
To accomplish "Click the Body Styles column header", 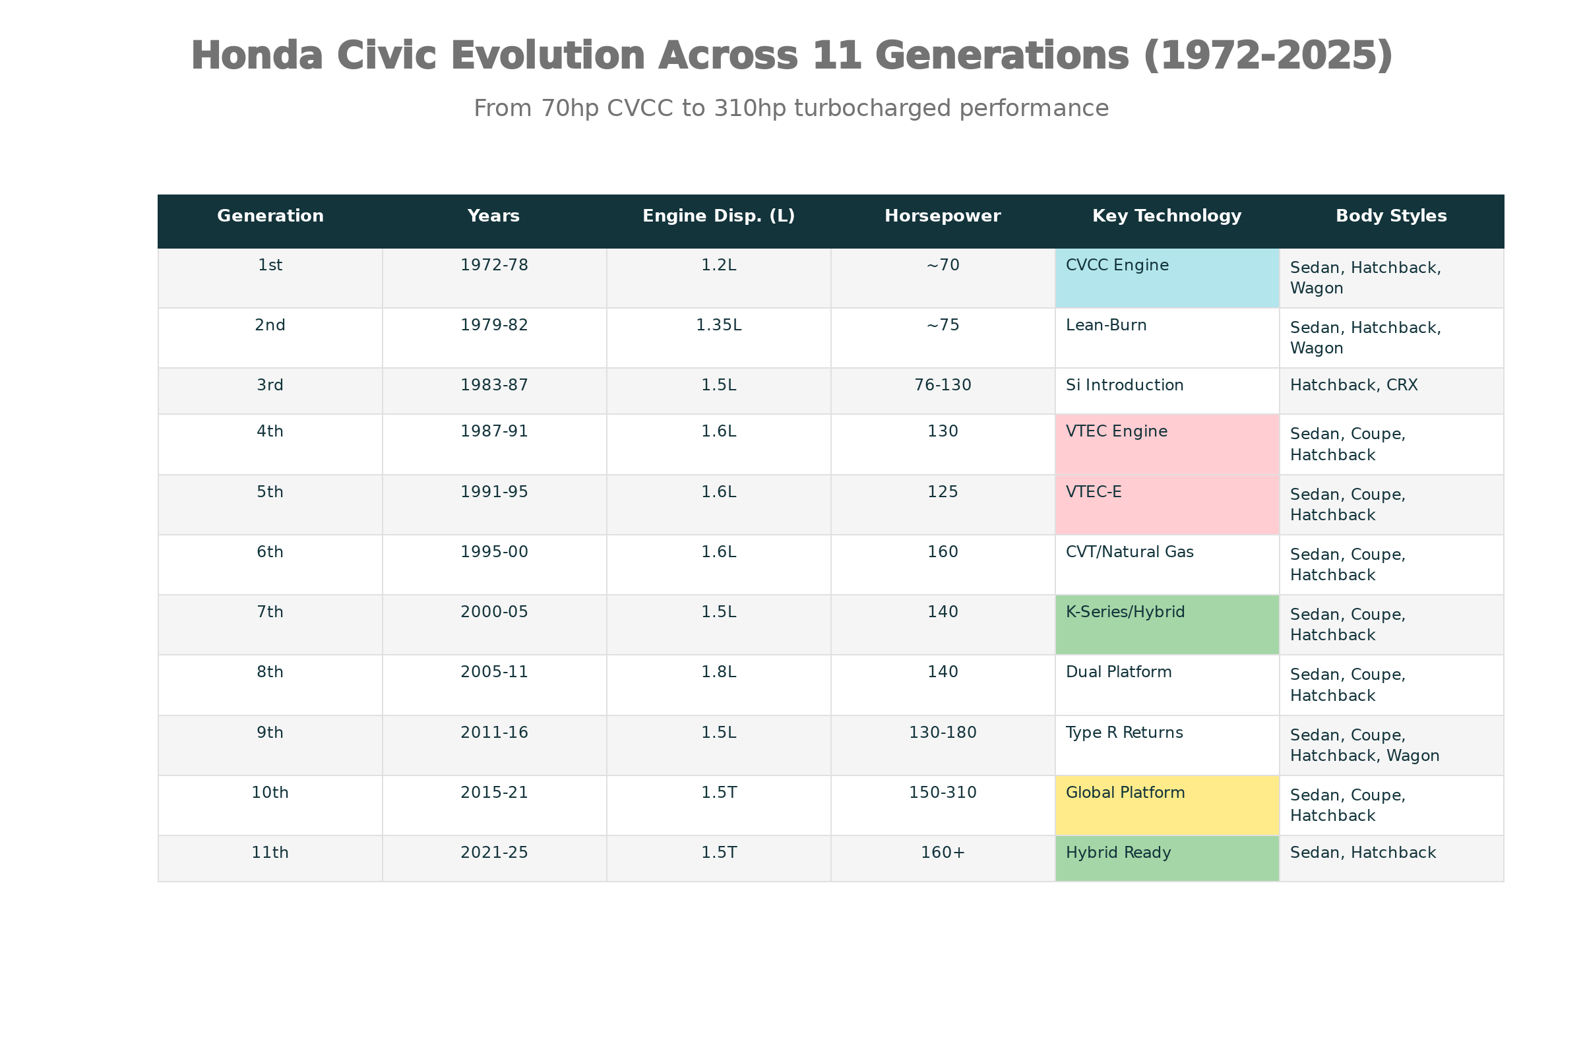I will tap(1390, 216).
